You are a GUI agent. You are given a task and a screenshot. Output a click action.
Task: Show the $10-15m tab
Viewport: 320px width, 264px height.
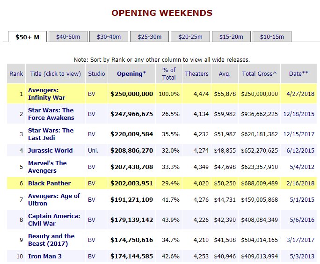[272, 37]
